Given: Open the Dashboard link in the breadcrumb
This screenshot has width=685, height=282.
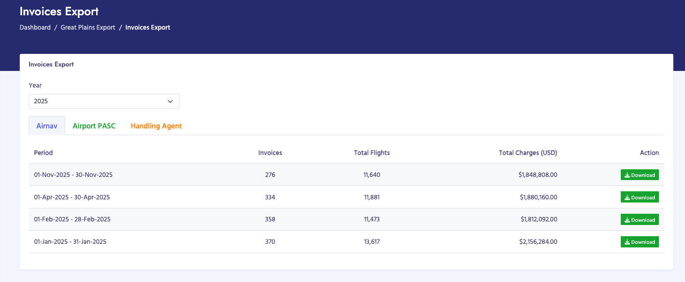Looking at the screenshot, I should 35,27.
